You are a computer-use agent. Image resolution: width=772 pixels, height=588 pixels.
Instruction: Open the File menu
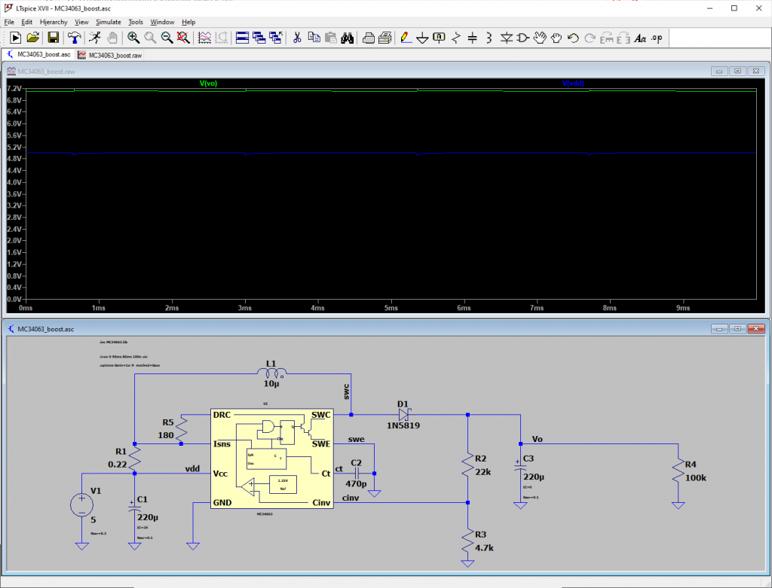[x=9, y=22]
